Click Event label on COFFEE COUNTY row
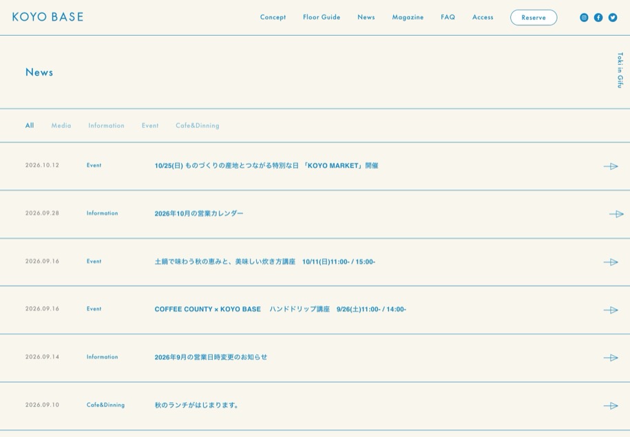The width and height of the screenshot is (630, 437). click(94, 308)
